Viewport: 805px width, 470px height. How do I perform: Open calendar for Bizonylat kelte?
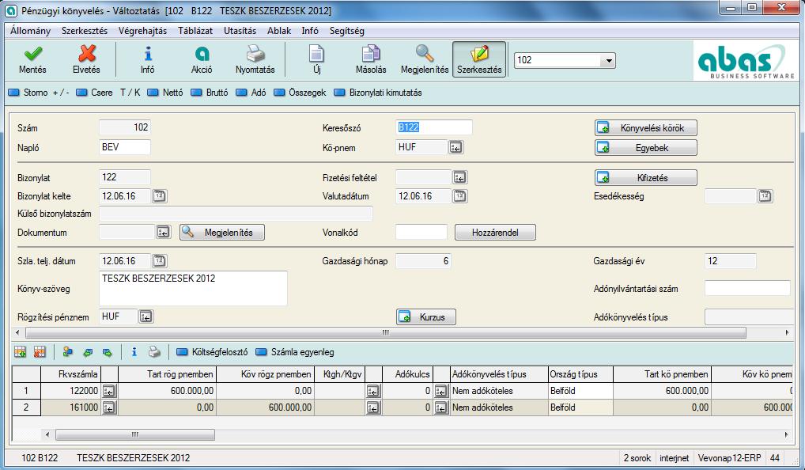159,196
